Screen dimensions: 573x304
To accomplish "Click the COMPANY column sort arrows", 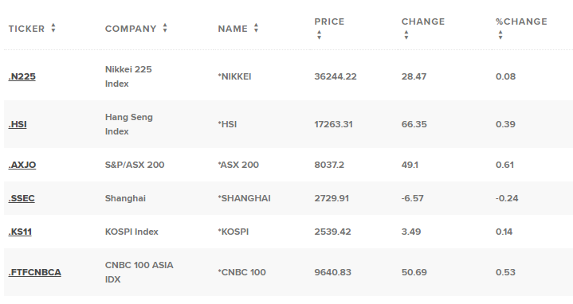I will [x=165, y=28].
